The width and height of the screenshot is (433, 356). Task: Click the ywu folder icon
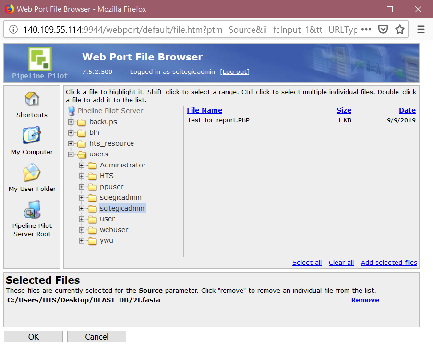tap(92, 241)
